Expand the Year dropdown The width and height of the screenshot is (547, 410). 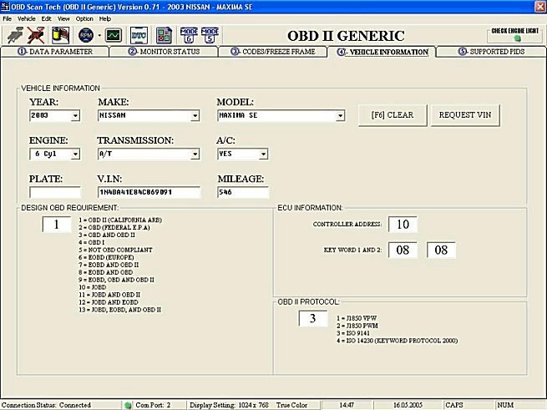point(75,116)
